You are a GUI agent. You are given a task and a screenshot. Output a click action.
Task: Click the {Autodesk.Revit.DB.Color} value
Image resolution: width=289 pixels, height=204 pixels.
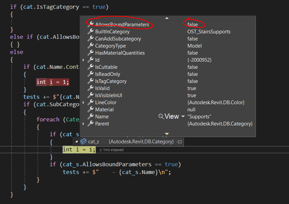[216, 103]
